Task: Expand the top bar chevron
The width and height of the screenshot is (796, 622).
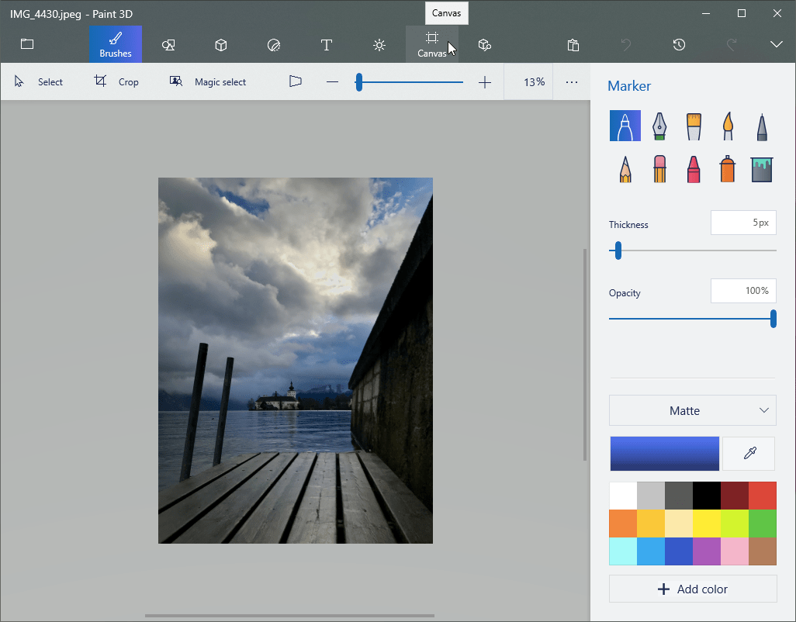Action: point(776,45)
